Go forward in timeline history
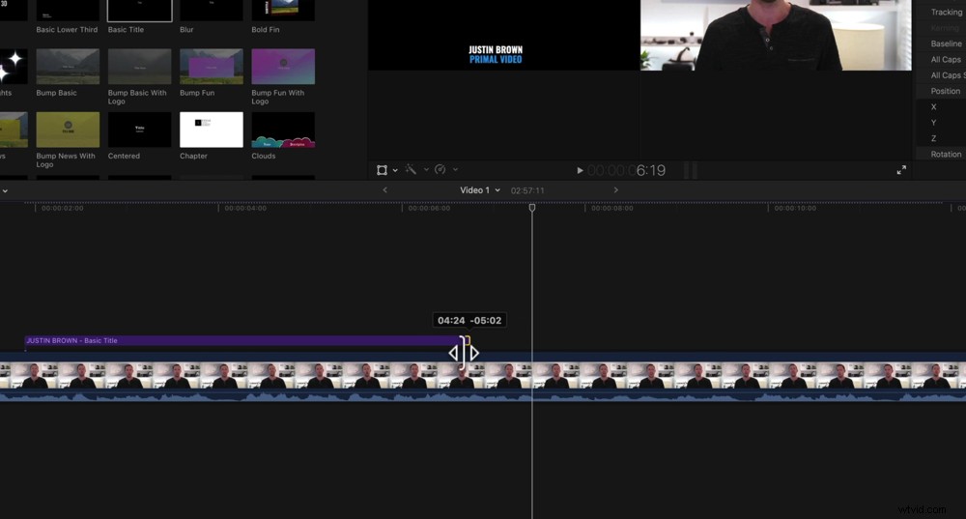This screenshot has height=519, width=966. click(x=615, y=189)
